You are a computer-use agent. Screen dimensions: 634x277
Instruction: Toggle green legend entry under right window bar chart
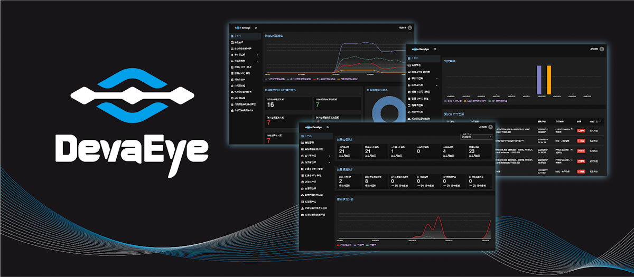[499, 100]
